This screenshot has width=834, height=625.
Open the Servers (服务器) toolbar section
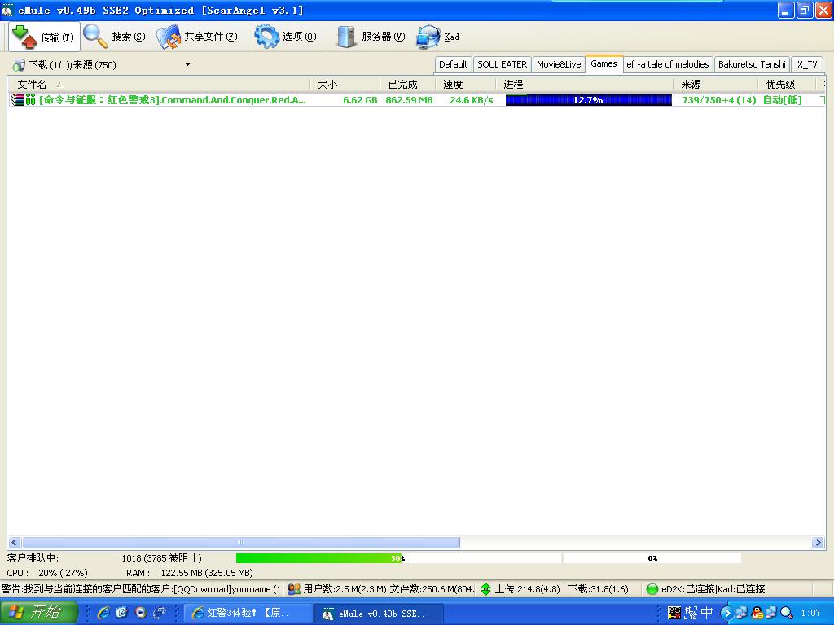coord(371,37)
